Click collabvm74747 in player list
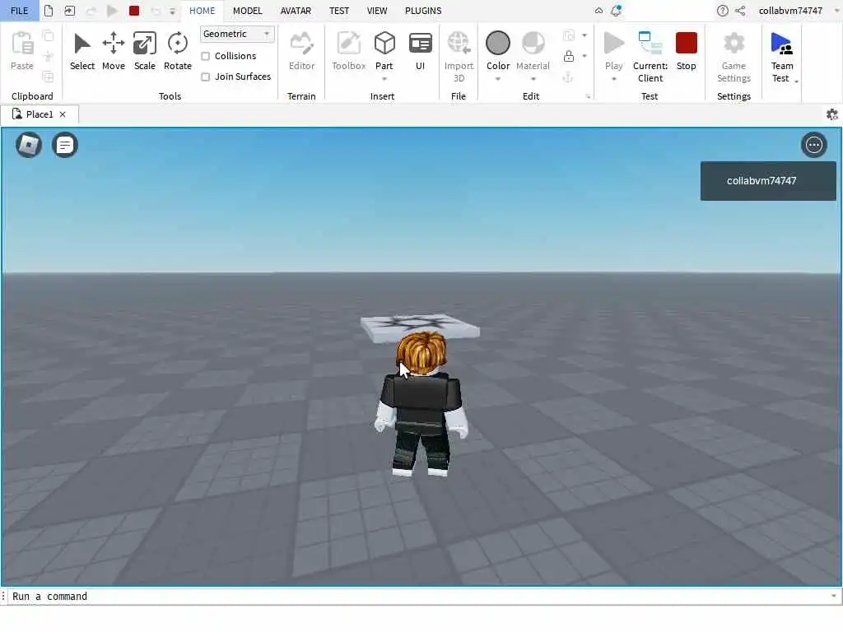The width and height of the screenshot is (843, 632). [768, 181]
